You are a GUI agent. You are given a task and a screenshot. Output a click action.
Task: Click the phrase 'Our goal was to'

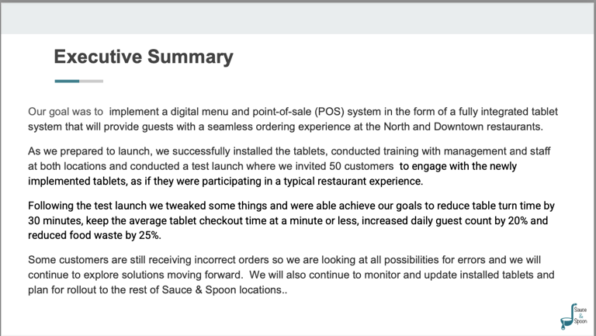[x=65, y=112]
